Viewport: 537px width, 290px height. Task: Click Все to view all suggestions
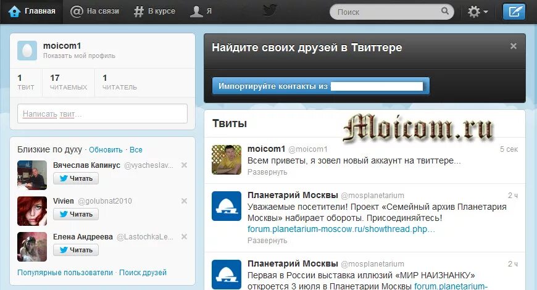136,150
